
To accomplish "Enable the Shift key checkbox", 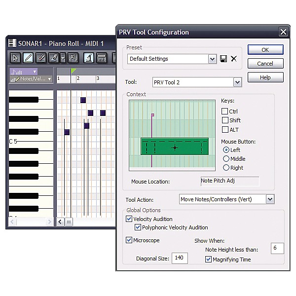I will pos(225,120).
